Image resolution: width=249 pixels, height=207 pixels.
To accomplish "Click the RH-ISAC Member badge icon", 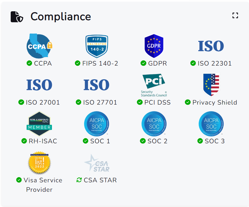I will tap(39, 124).
